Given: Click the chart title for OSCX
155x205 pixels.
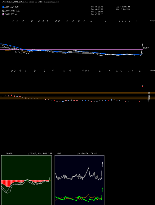Looking at the screenshot, I should [x=31, y=2].
